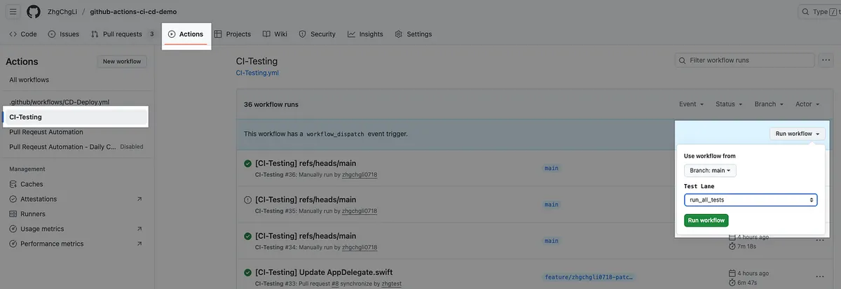
Task: Expand the Status filter dropdown
Action: (729, 104)
